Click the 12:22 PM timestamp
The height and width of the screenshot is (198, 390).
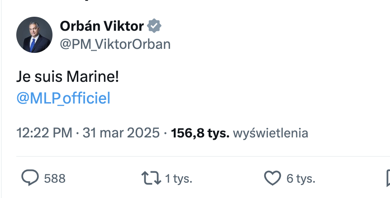tap(44, 133)
